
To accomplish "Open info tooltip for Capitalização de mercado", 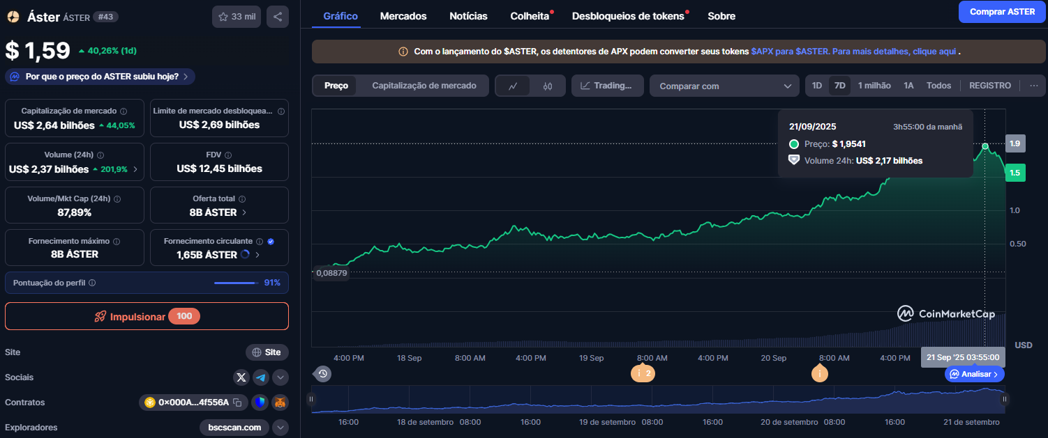I will tap(123, 111).
